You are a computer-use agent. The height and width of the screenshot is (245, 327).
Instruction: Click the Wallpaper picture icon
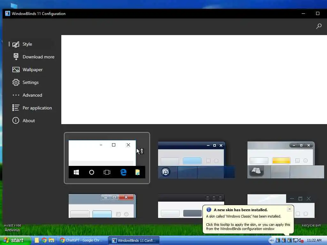point(16,70)
